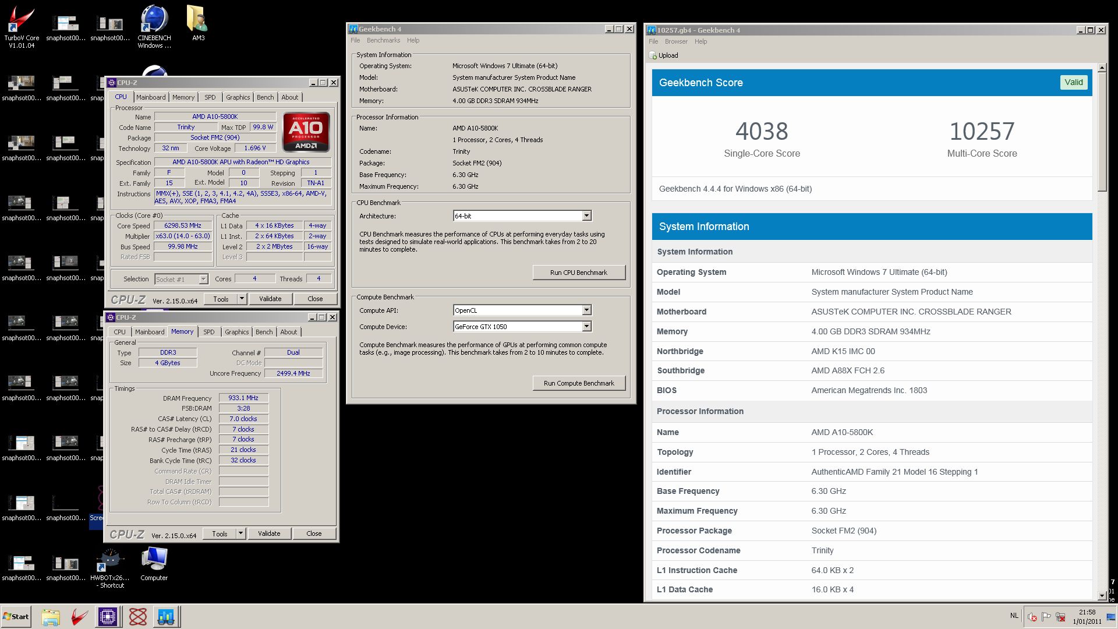
Task: Open the Computer desktop icon
Action: click(154, 564)
